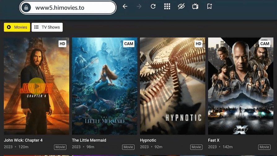Toggle the crossed-out eye privacy icon
This screenshot has width=277, height=156.
181,6
